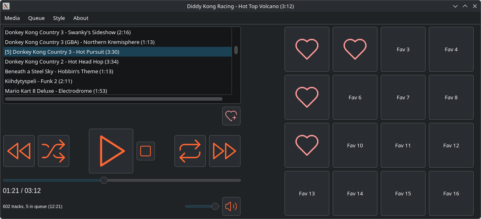The height and width of the screenshot is (219, 481).
Task: Click the Fav 7 button
Action: point(403,97)
